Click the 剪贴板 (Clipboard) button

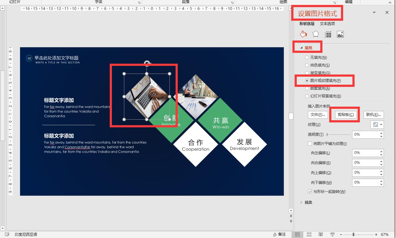346,115
